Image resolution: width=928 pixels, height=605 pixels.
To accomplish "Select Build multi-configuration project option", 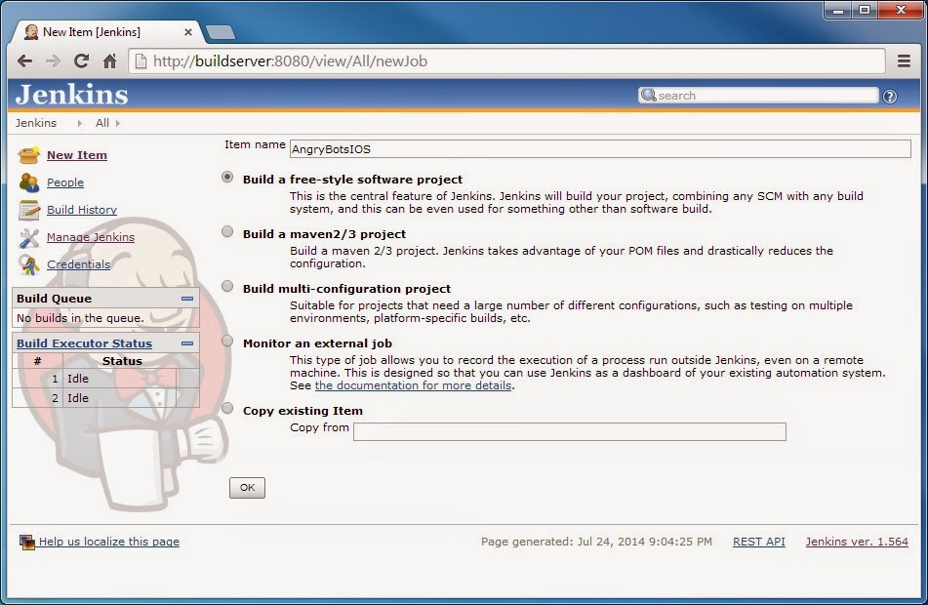I will [227, 286].
